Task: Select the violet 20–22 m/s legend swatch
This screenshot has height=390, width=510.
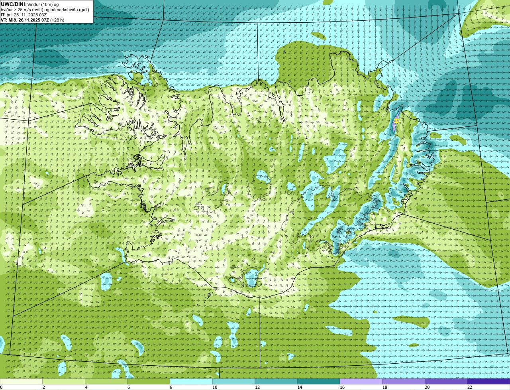Action: point(446,381)
